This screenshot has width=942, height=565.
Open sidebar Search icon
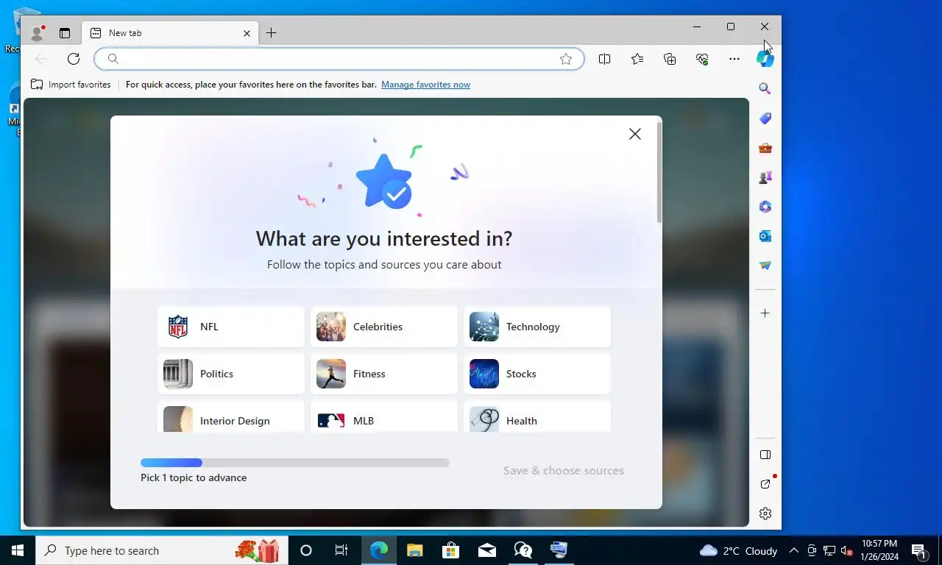765,89
